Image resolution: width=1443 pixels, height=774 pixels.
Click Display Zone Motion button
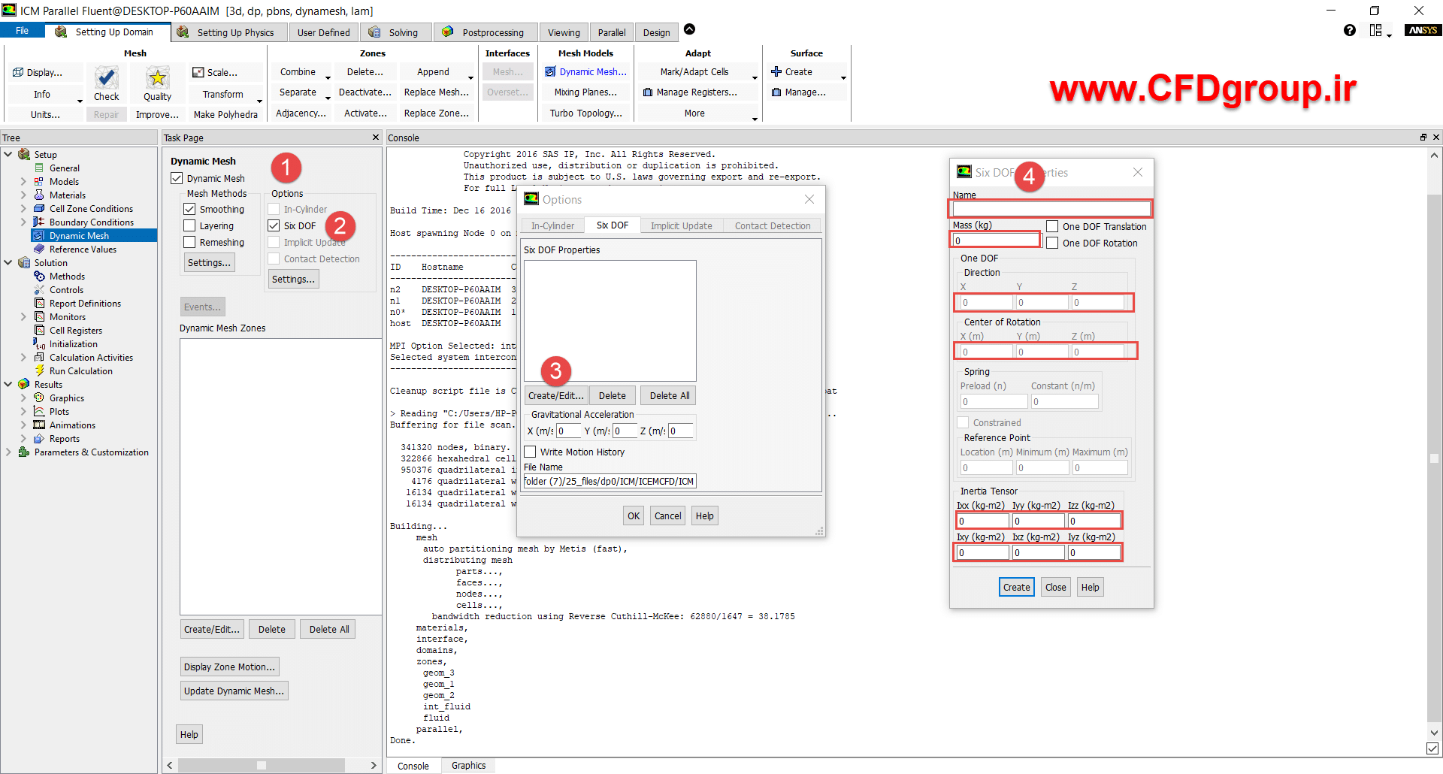point(230,667)
